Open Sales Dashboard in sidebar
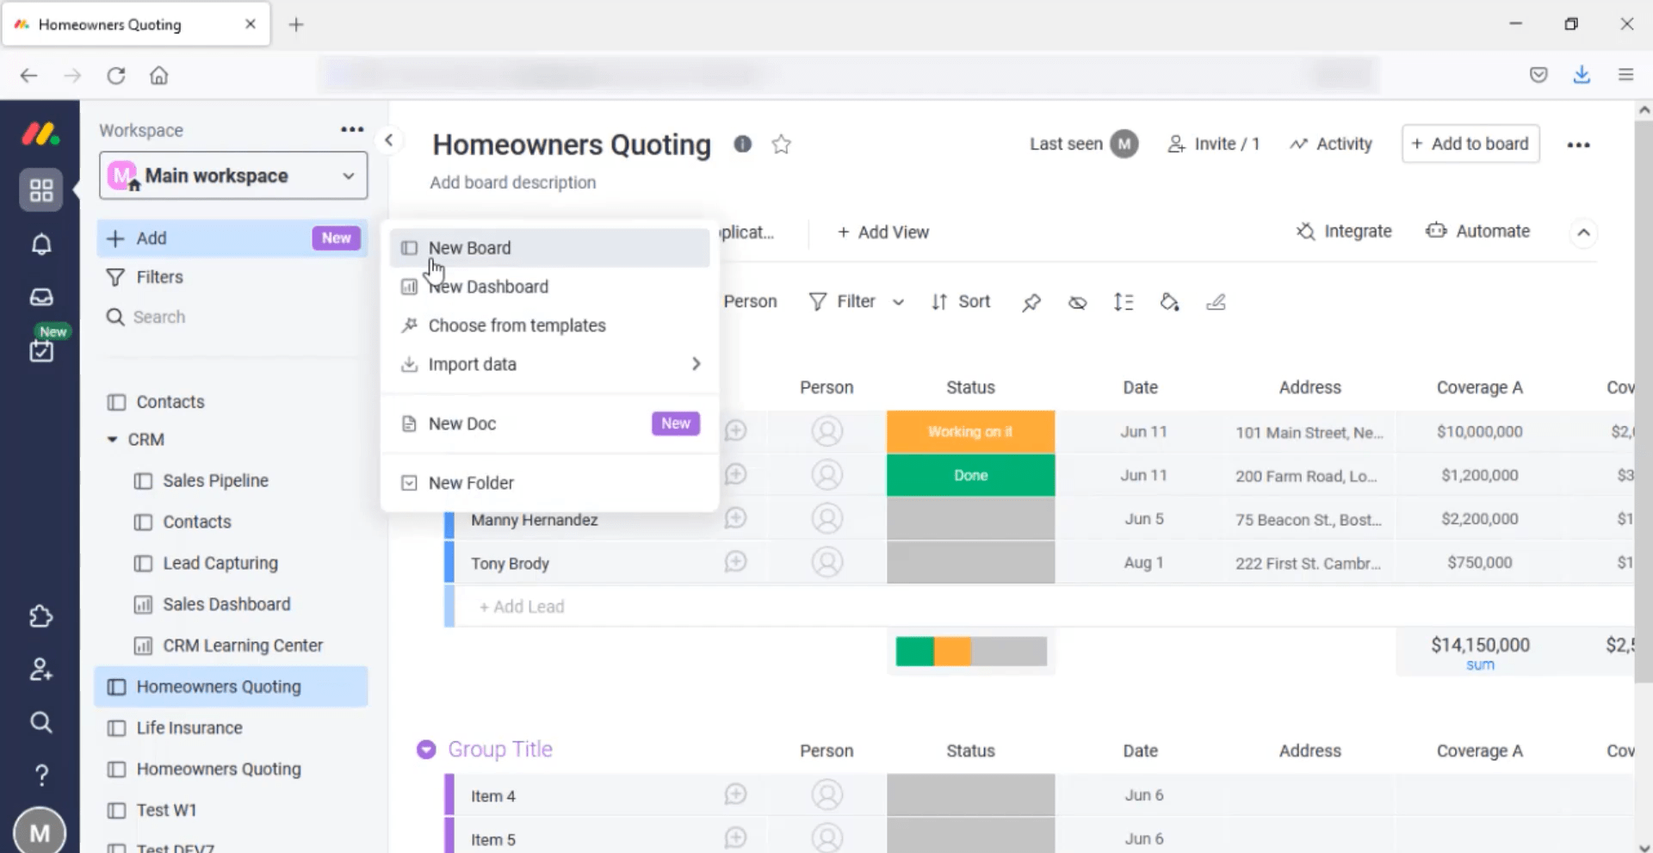 (212, 604)
